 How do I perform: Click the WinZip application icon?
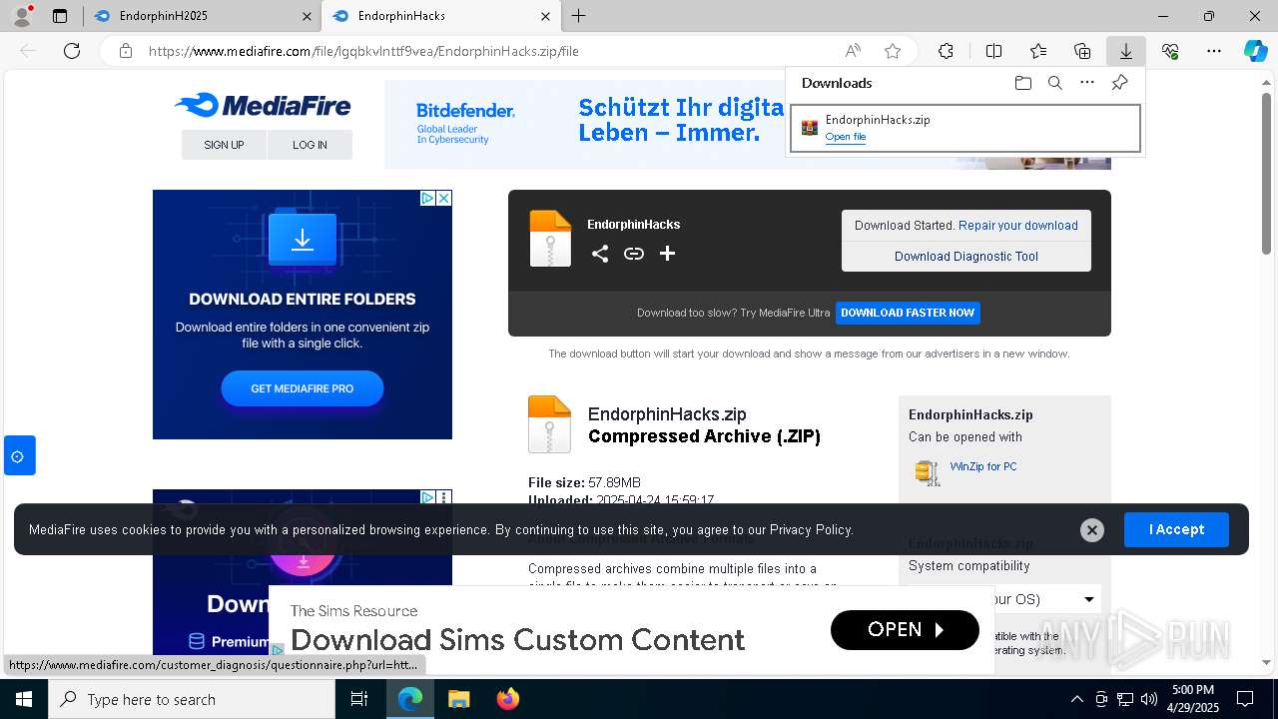pyautogui.click(x=928, y=472)
